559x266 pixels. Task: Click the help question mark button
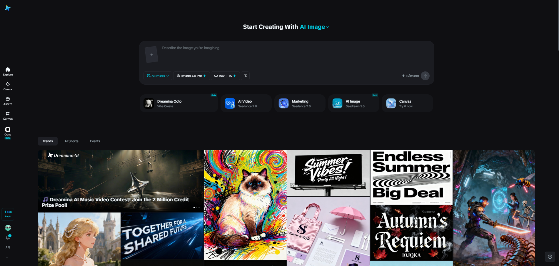(550, 257)
